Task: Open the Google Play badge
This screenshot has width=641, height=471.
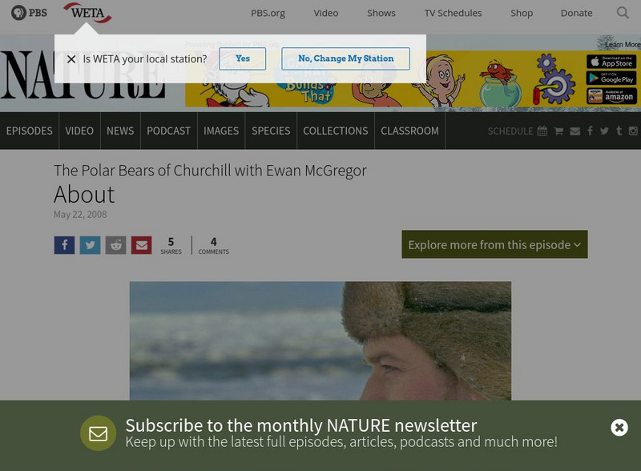Action: tap(611, 78)
